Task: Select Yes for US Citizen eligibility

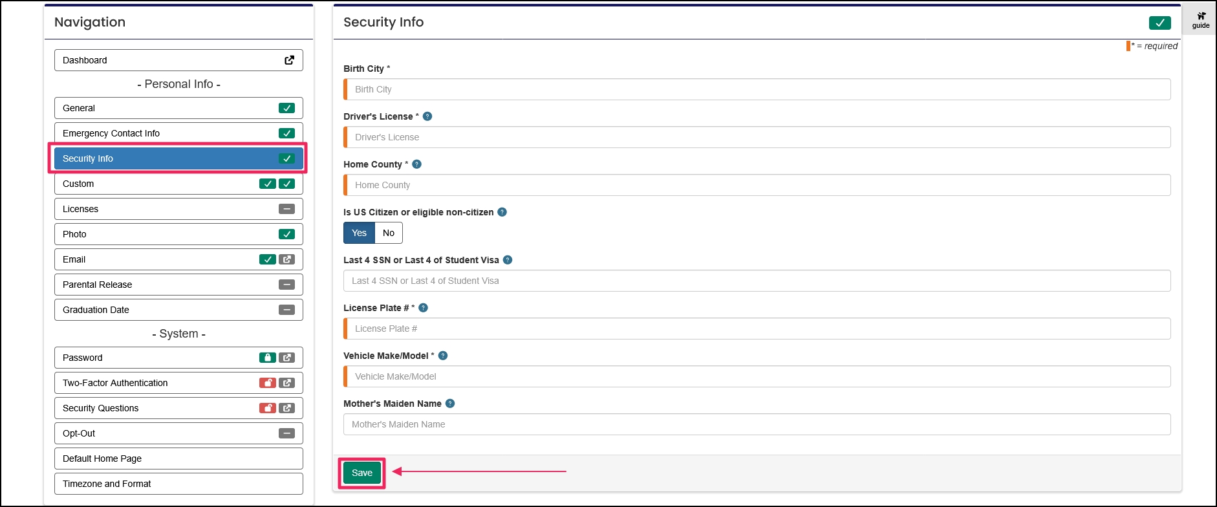Action: (x=359, y=232)
